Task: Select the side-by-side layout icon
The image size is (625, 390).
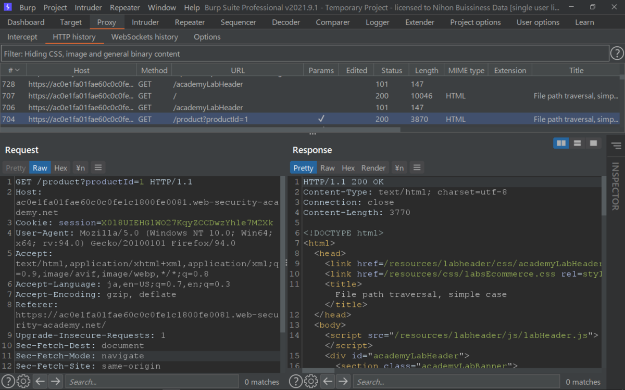Action: (x=561, y=143)
